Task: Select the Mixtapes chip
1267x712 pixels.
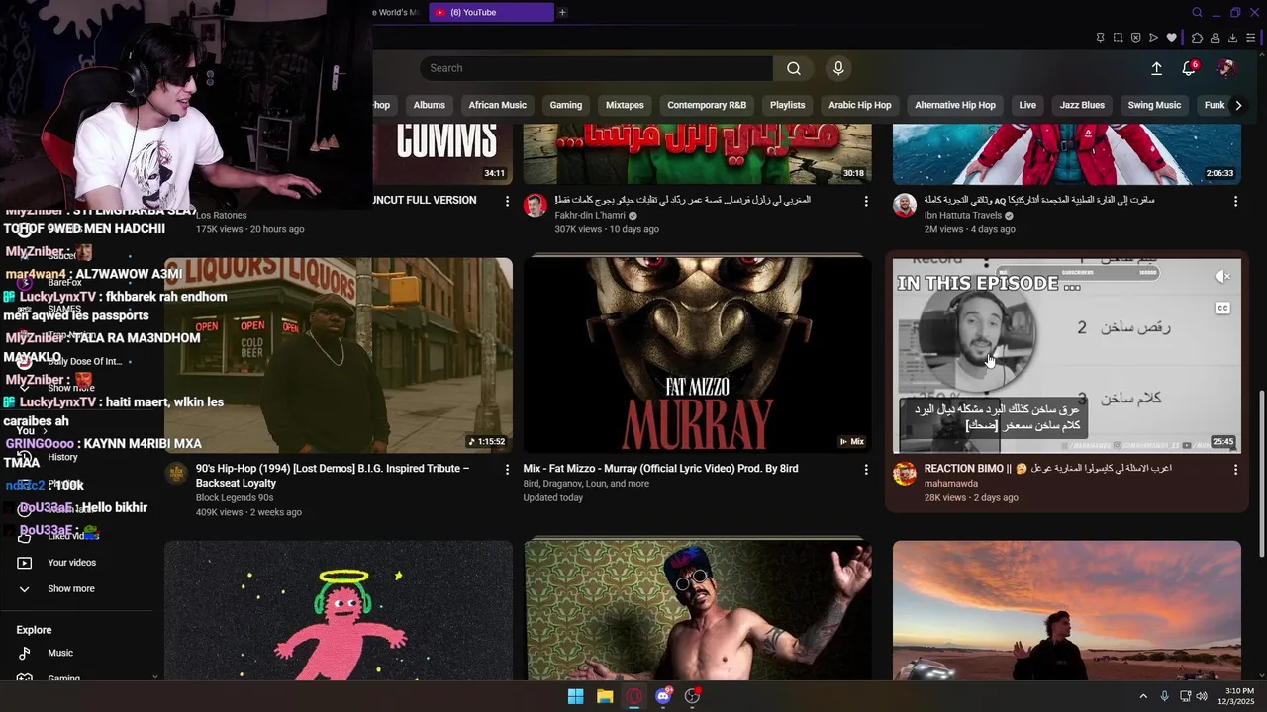Action: point(625,105)
